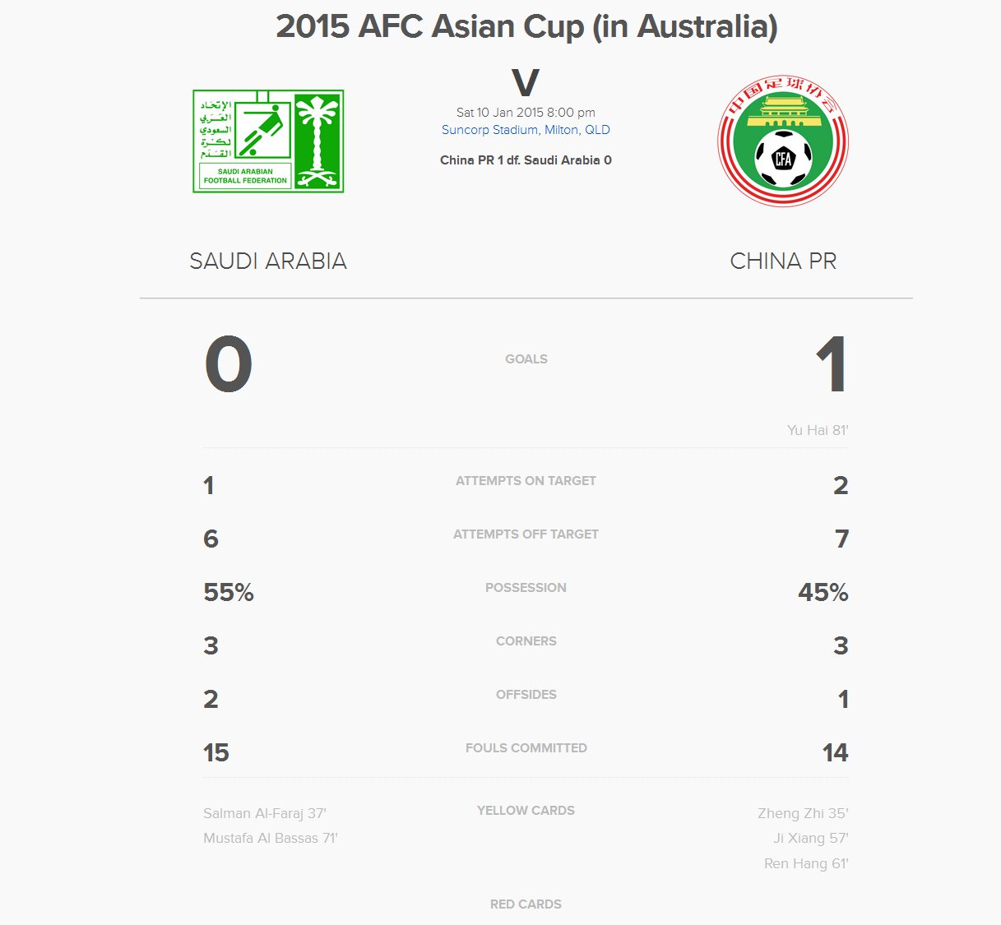1001x925 pixels.
Task: Click the ATTEMPTS OFF TARGET label
Action: 526,534
